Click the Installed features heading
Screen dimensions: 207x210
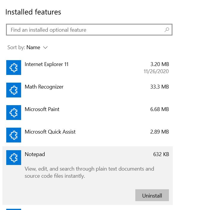33,12
